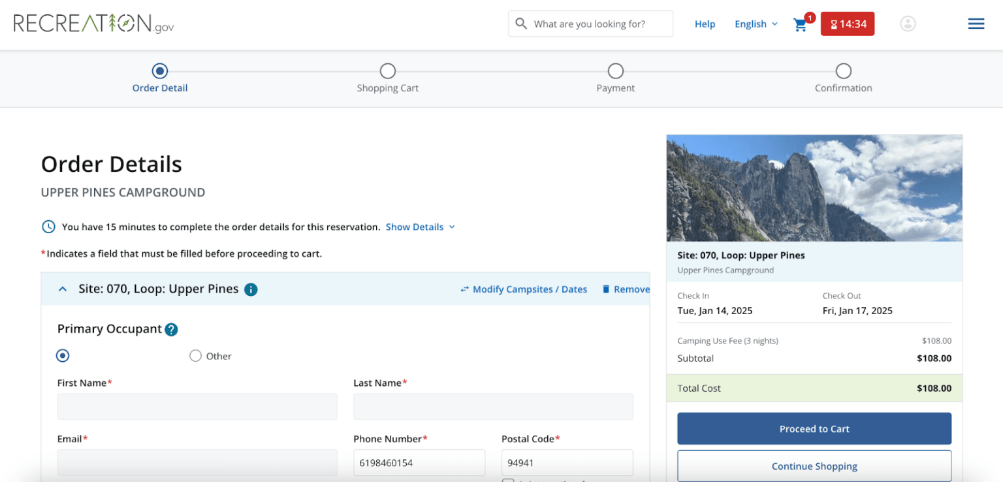Screen dimensions: 1003x482
Task: Open the shopping cart icon
Action: tap(800, 25)
